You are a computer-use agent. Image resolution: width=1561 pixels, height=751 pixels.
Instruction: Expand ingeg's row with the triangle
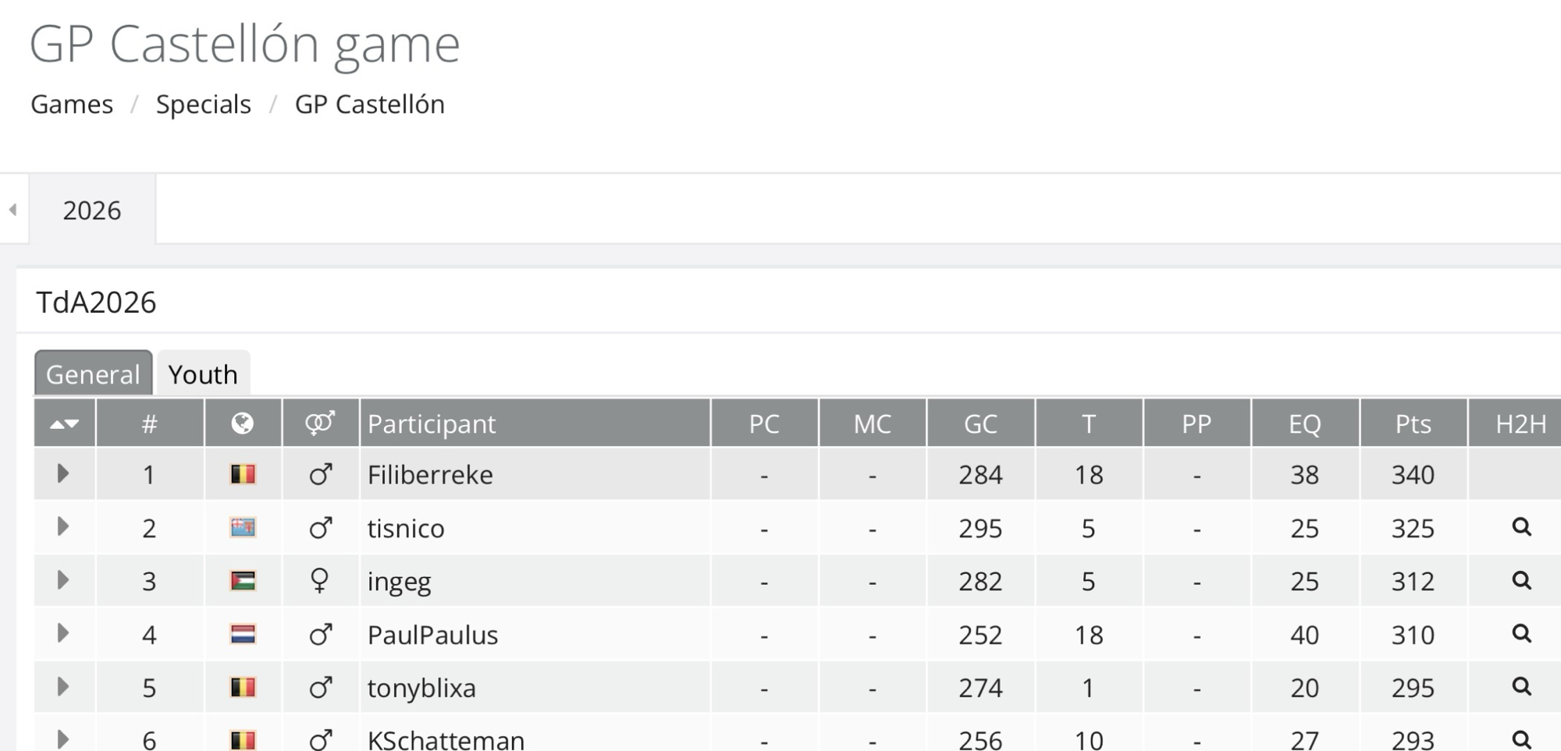pos(63,580)
